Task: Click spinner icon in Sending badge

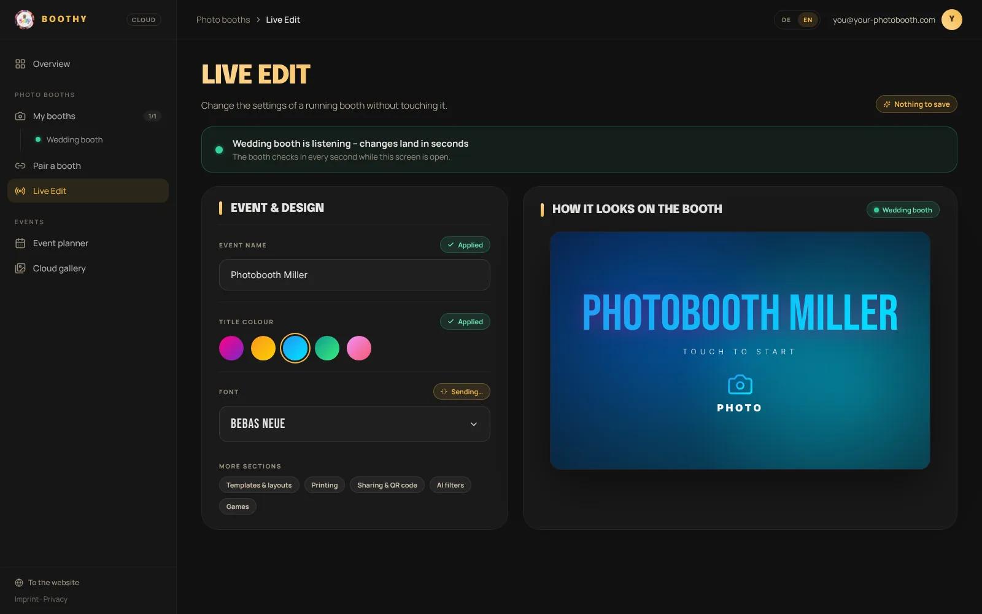Action: pyautogui.click(x=444, y=392)
